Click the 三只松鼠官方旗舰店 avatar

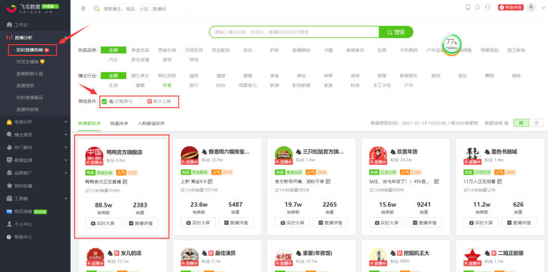tap(284, 156)
